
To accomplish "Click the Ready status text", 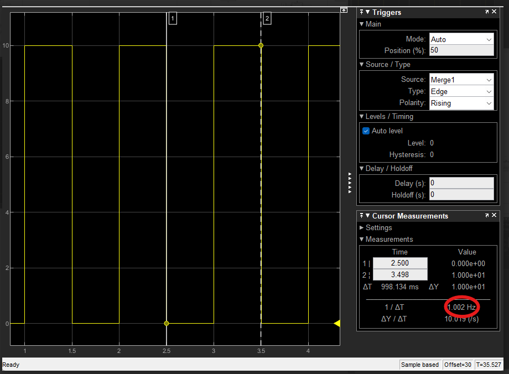I will pos(11,365).
